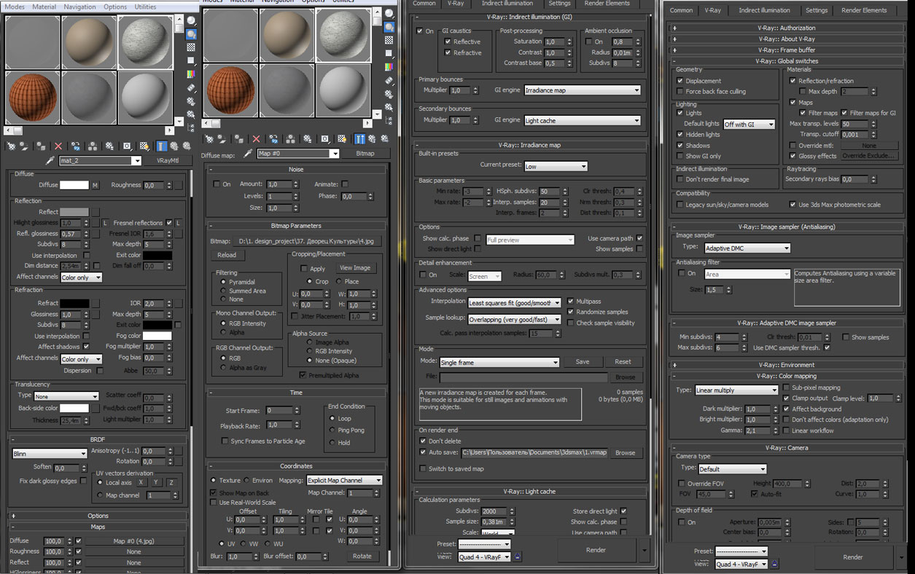Expand V-Ray:: Authorization rollout

786,28
